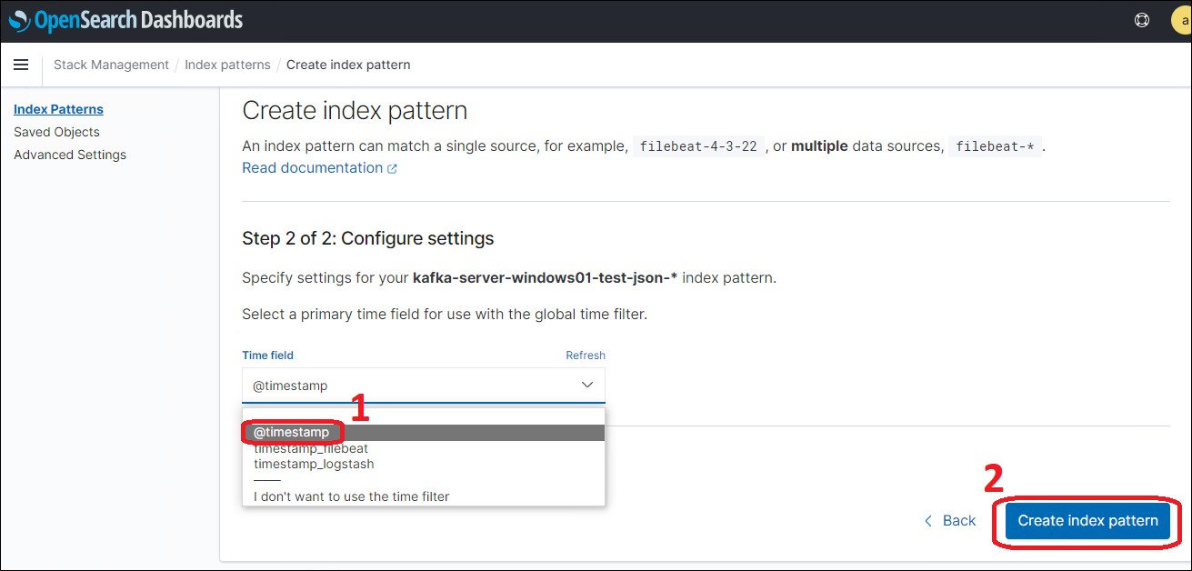Open the help lifebuoy icon

click(1142, 20)
